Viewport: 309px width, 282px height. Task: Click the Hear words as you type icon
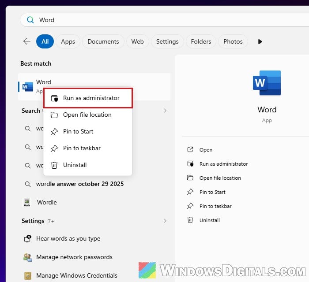coord(27,238)
